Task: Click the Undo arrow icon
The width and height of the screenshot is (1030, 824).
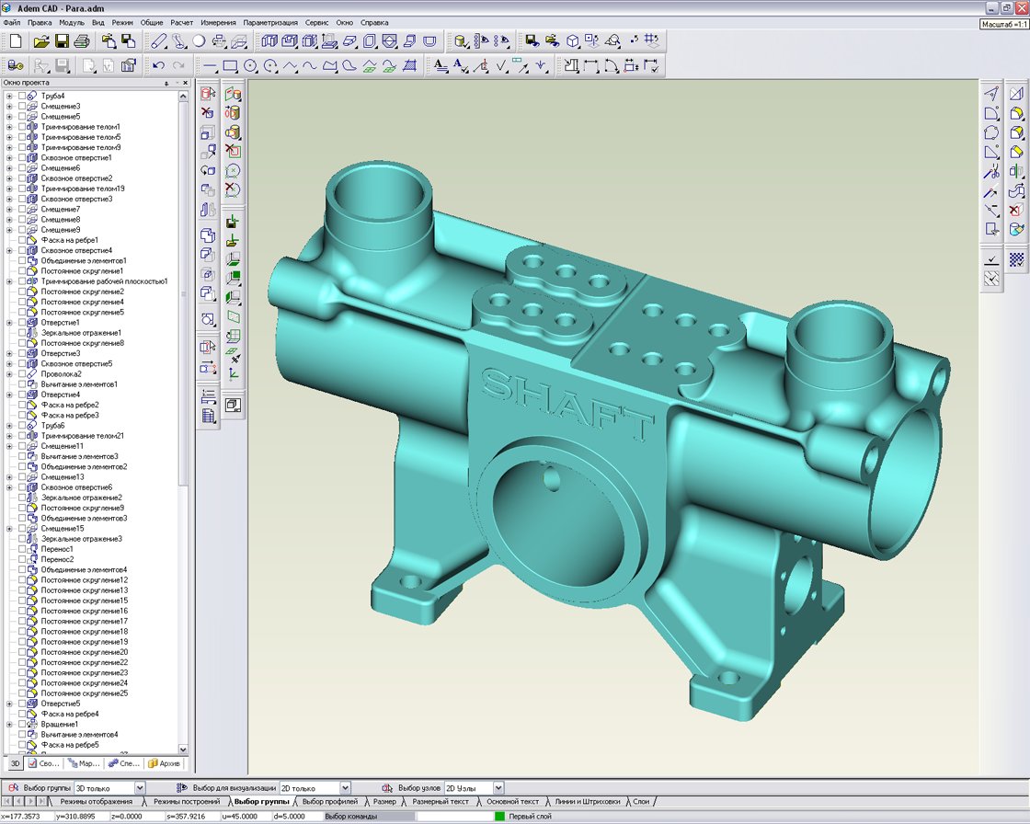Action: coord(158,65)
